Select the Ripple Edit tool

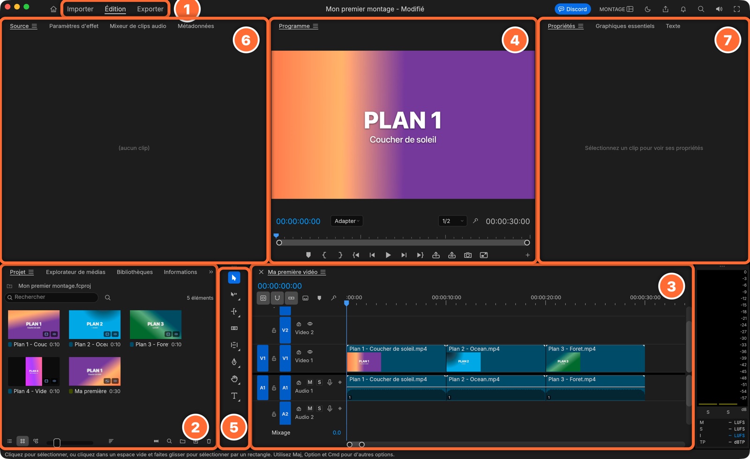click(x=234, y=311)
